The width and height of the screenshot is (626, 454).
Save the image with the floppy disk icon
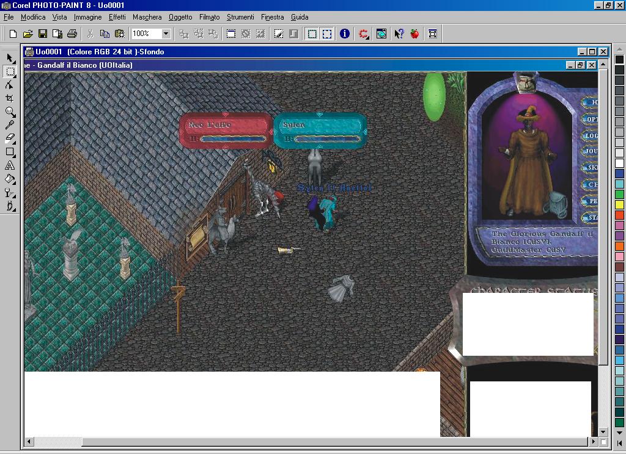(42, 34)
